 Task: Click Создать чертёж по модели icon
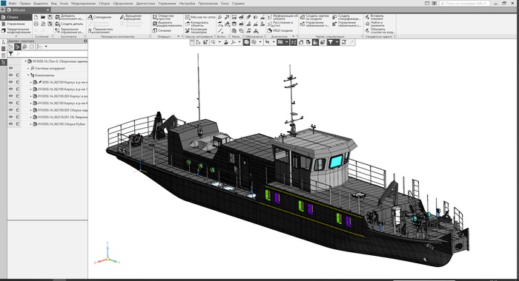coord(303,17)
